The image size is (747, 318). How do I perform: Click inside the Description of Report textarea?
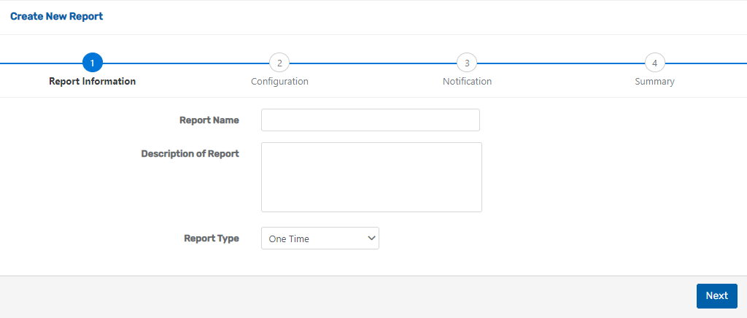[371, 177]
